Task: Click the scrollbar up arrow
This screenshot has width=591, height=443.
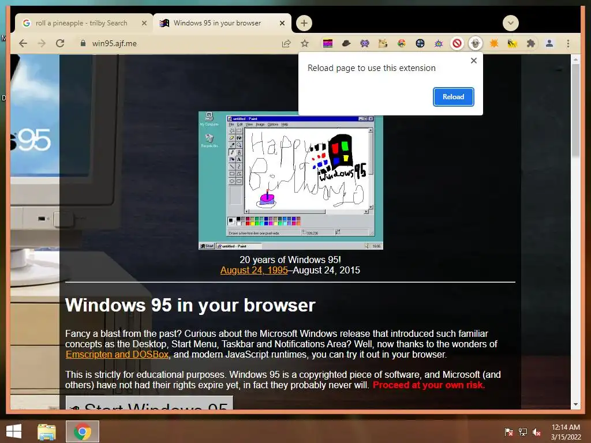Action: pos(575,59)
